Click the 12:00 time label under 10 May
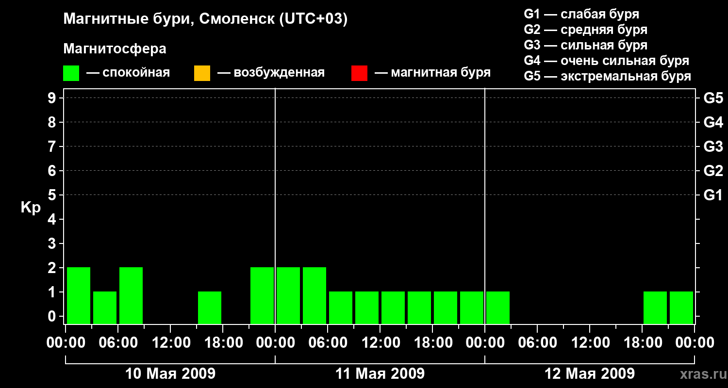This screenshot has width=728, height=388. [170, 343]
